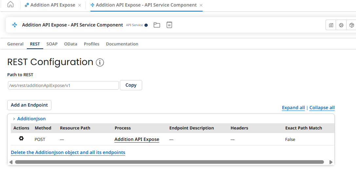Click the package cube icon at top right

(351, 25)
